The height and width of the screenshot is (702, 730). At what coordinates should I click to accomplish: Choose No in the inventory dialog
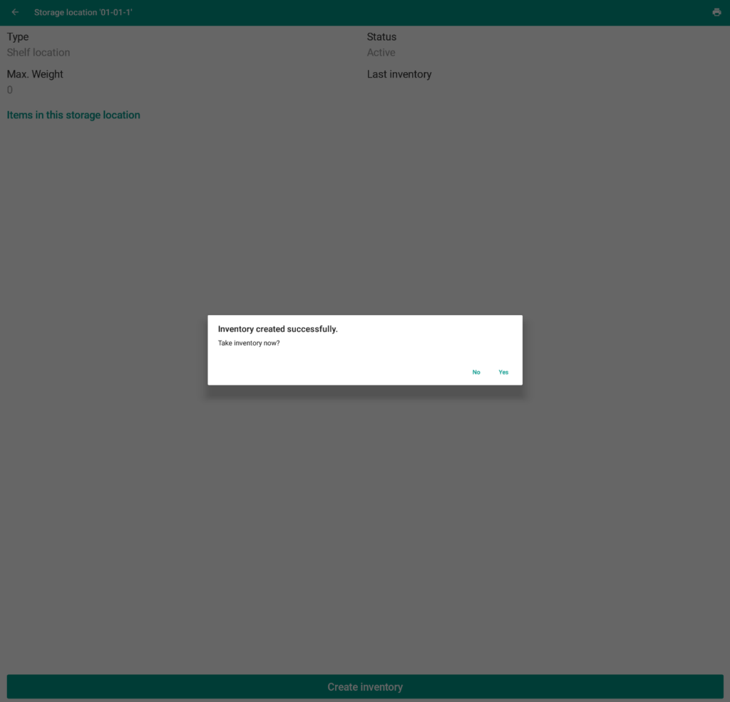pos(476,372)
